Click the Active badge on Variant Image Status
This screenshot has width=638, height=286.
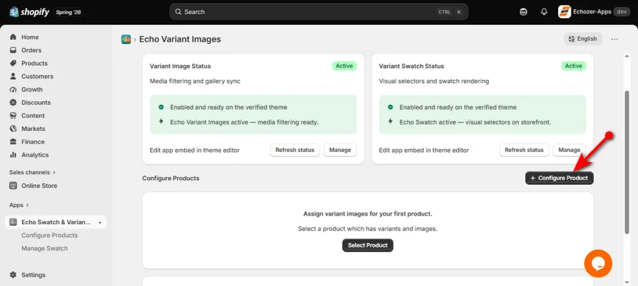[x=344, y=66]
